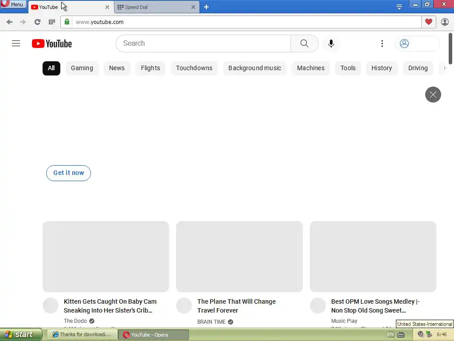Click the Get it now button

pyautogui.click(x=68, y=173)
